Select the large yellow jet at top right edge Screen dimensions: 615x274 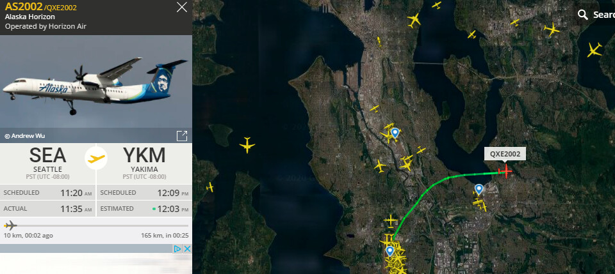(x=594, y=50)
